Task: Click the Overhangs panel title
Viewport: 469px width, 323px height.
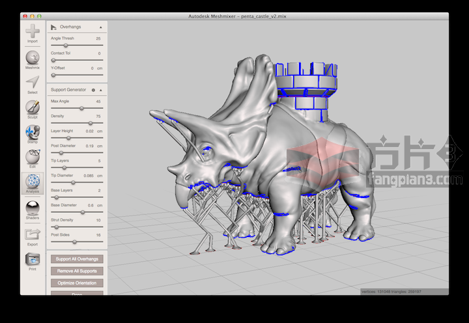Action: click(70, 27)
